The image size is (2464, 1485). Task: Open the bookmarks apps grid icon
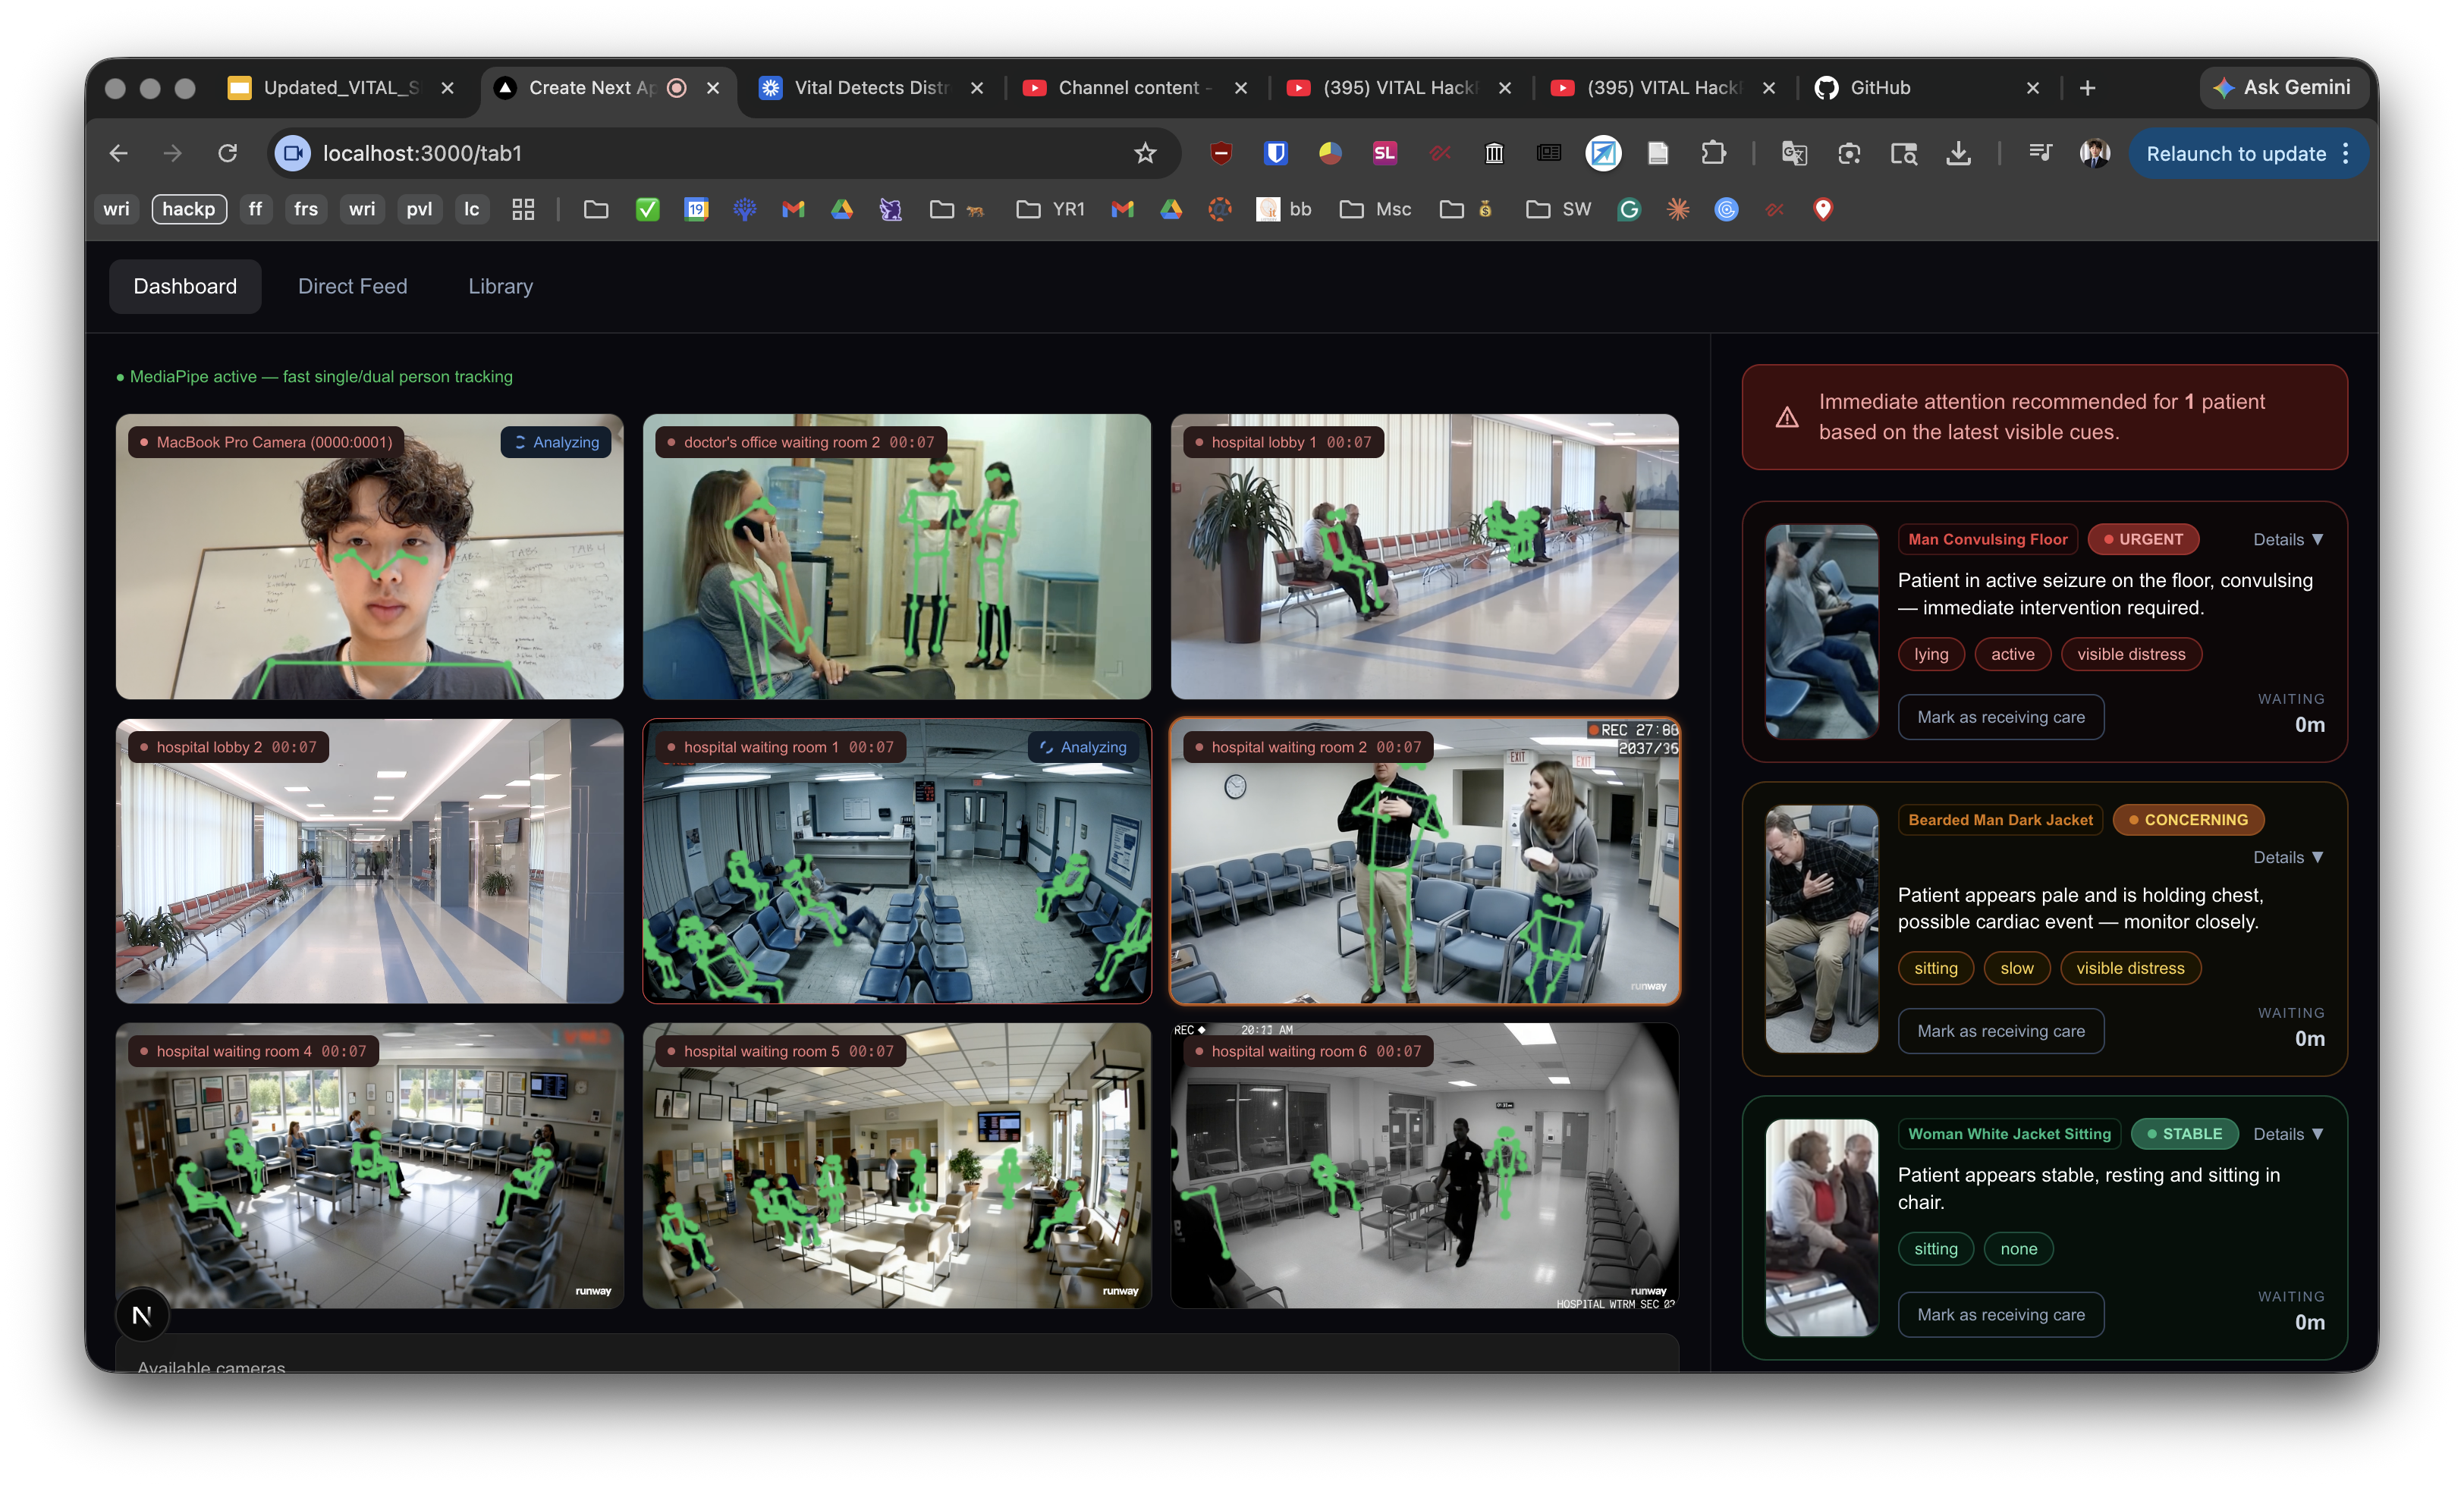523,209
